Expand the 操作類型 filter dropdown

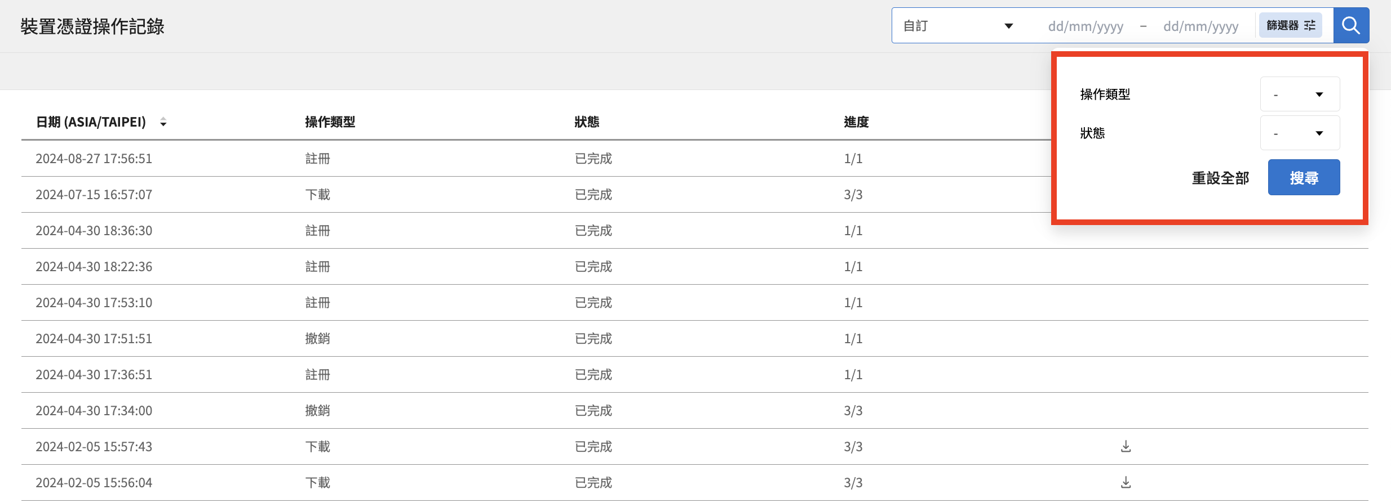[1300, 94]
